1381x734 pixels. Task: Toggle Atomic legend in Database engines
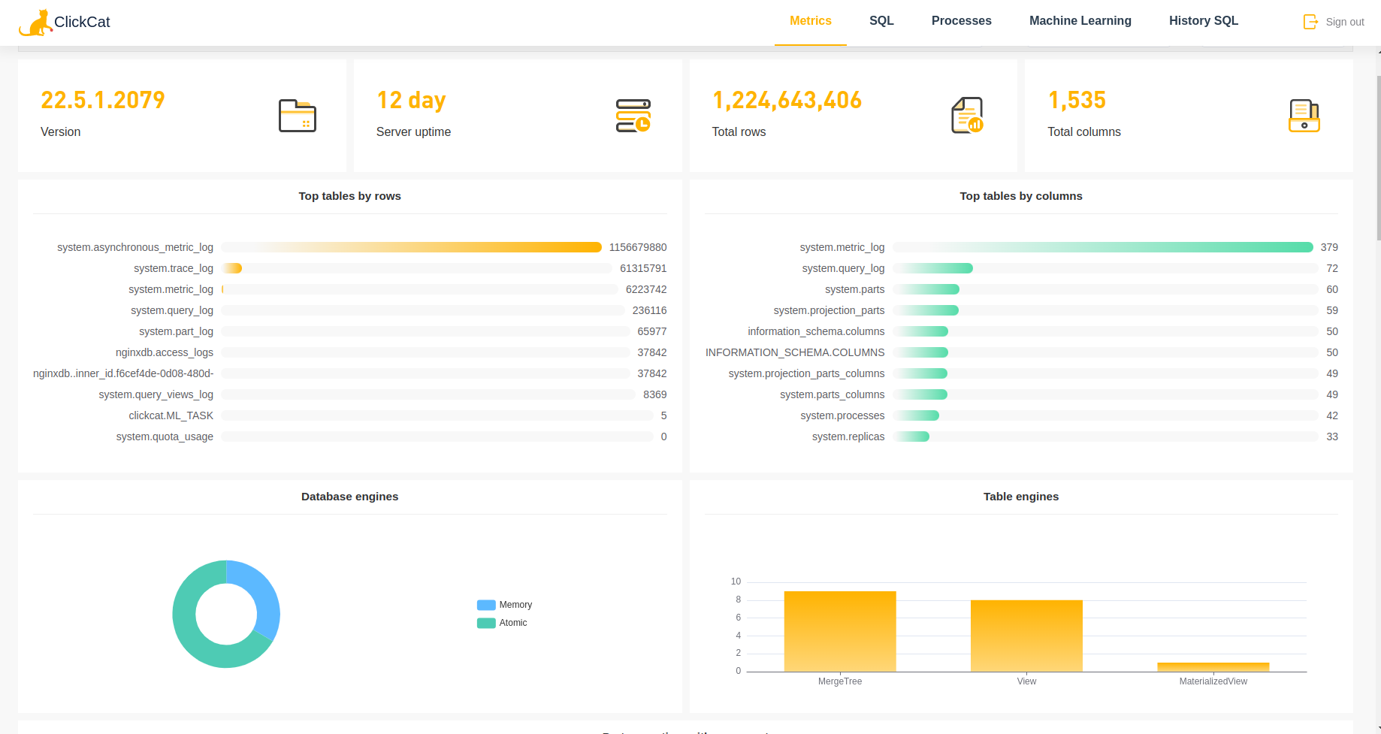tap(502, 623)
